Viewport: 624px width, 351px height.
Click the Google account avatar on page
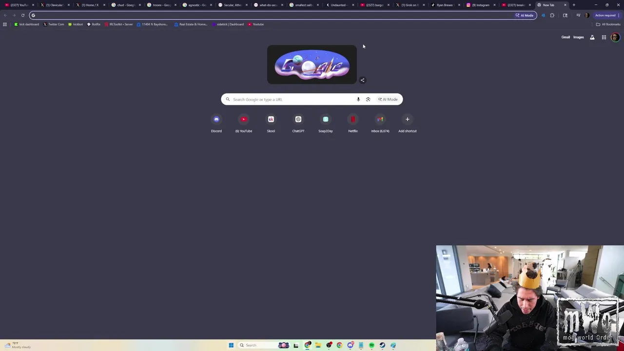click(615, 38)
